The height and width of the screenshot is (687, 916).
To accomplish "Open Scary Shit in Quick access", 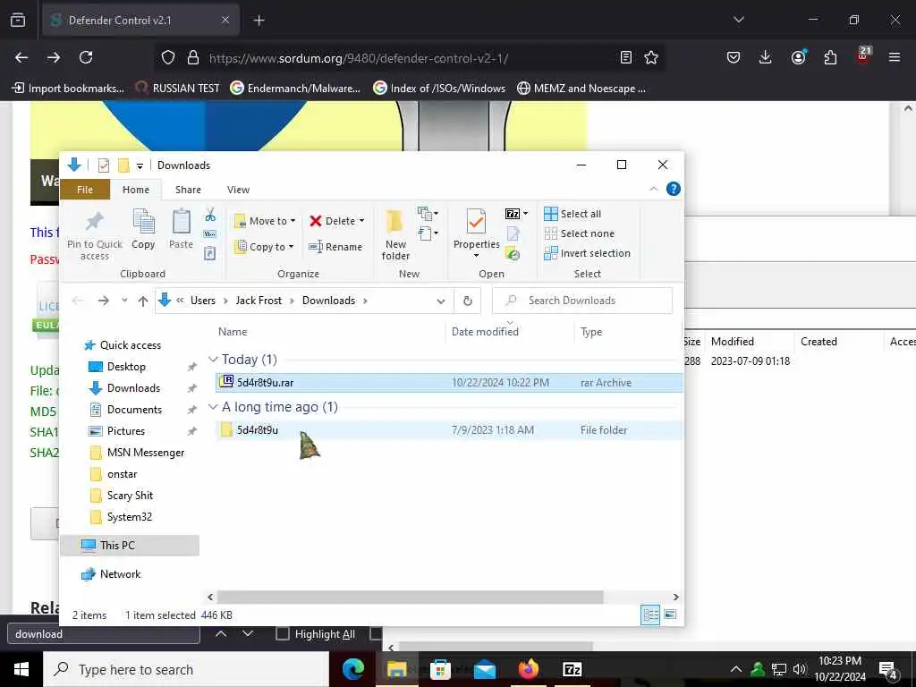I will 130,496.
